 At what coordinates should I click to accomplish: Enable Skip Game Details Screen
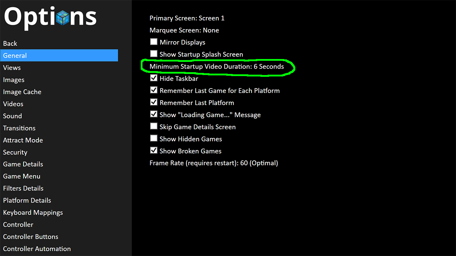(x=154, y=127)
